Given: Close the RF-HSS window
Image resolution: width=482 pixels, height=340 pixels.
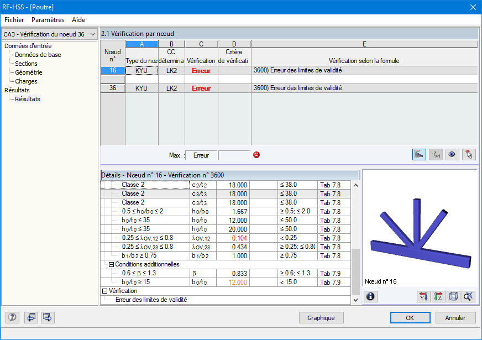Looking at the screenshot, I should coord(473,7).
